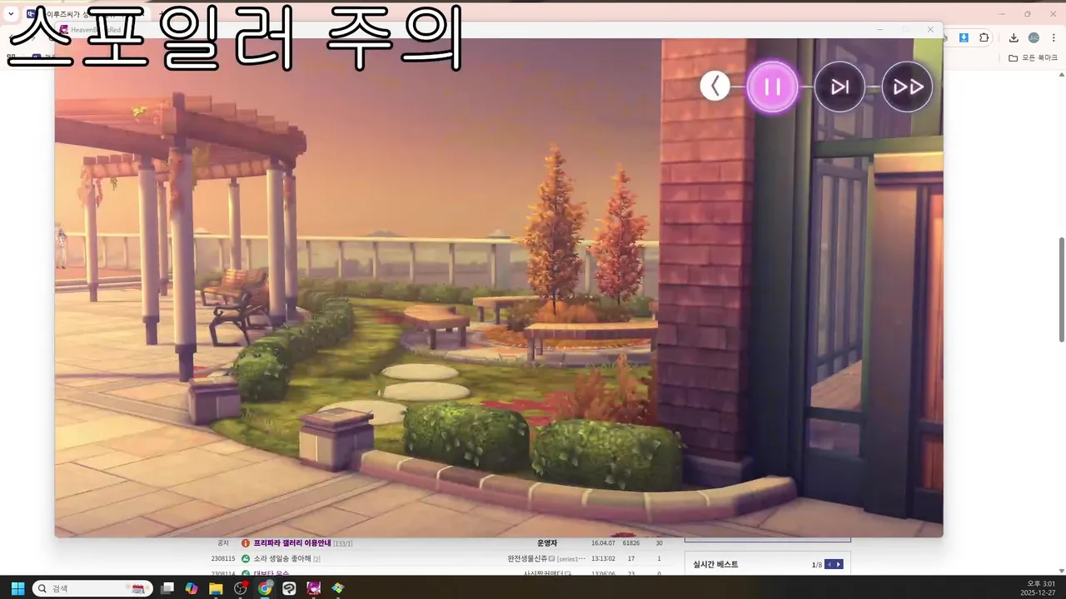Click the view count 61826
Image resolution: width=1066 pixels, height=599 pixels.
[630, 543]
